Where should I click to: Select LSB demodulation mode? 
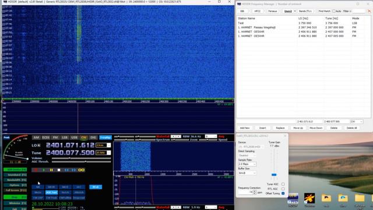coord(65,138)
